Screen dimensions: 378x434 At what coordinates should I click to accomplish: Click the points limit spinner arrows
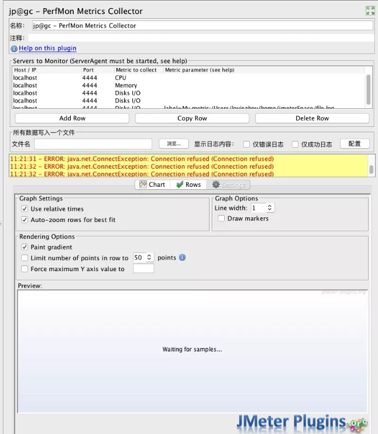(149, 257)
